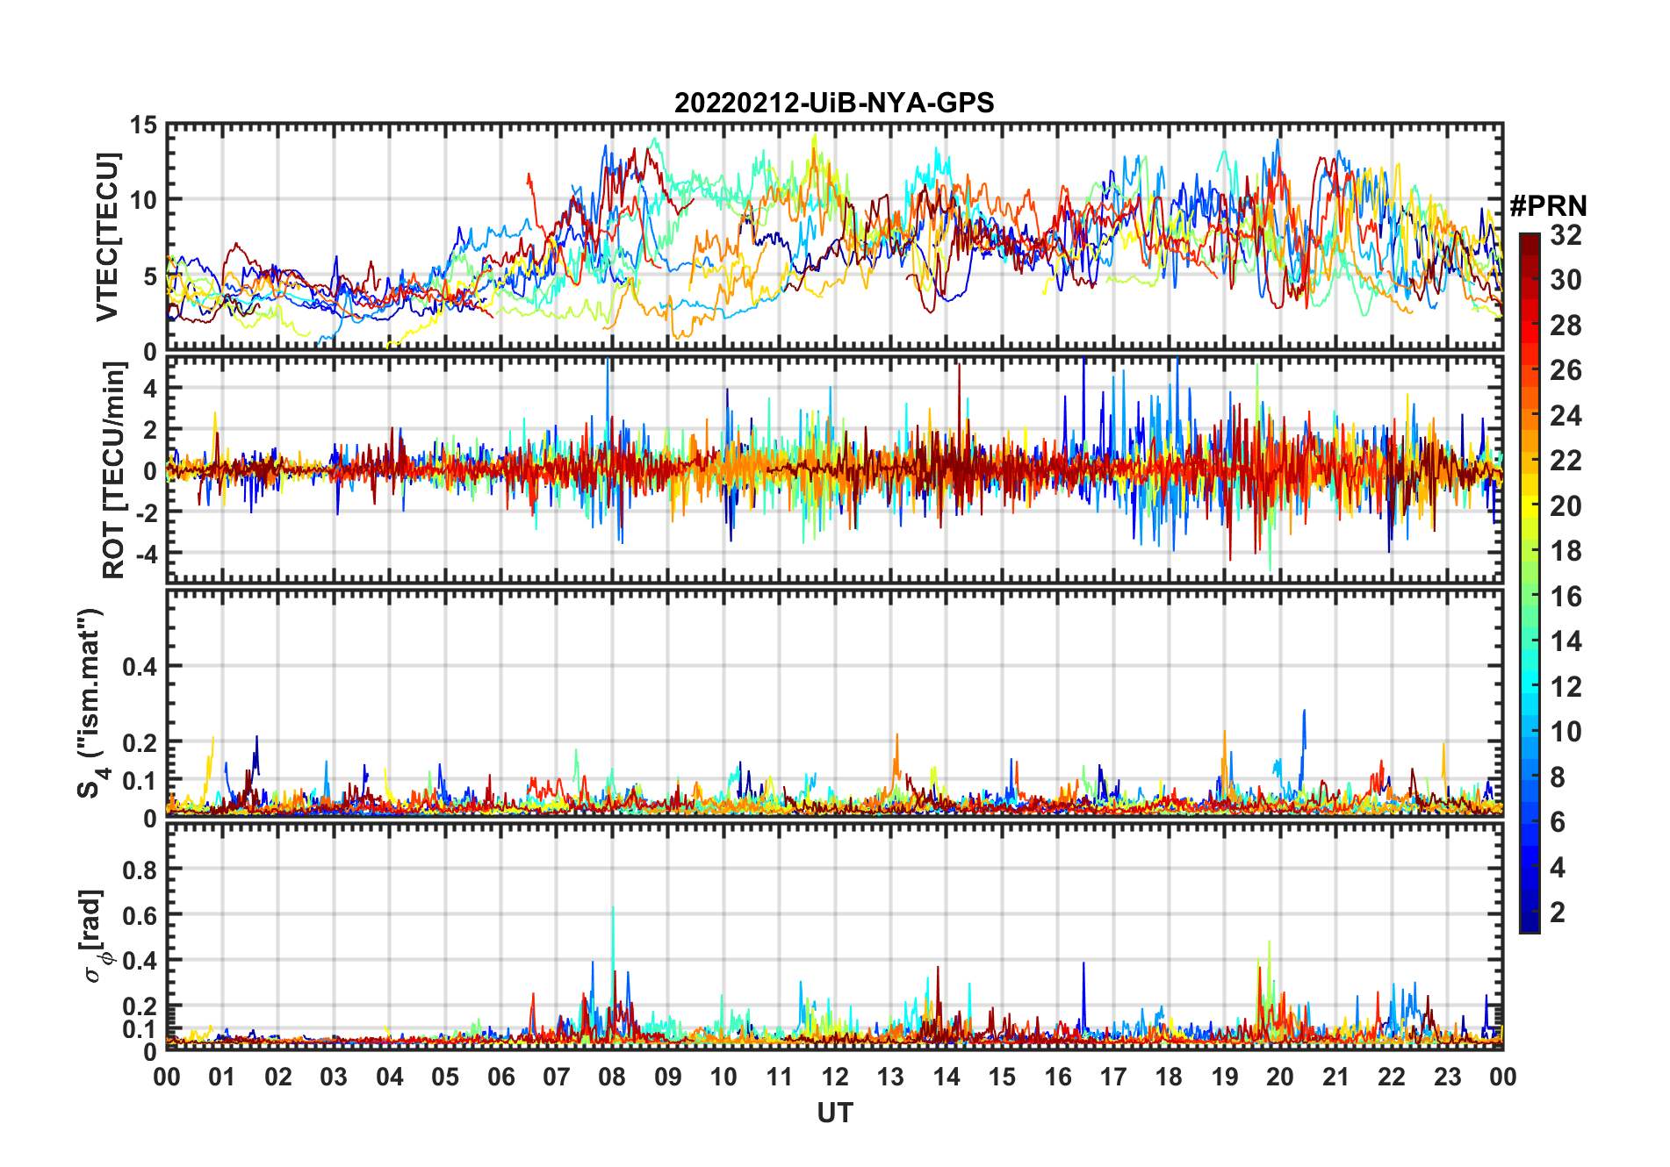Click x-axis tick label 08
The height and width of the screenshot is (1167, 1670).
612,1078
